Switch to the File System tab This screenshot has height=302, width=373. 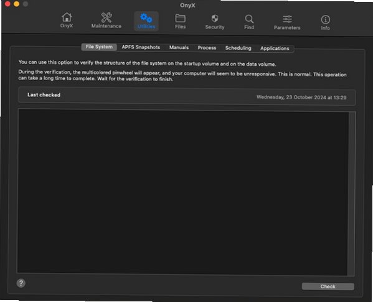click(99, 47)
